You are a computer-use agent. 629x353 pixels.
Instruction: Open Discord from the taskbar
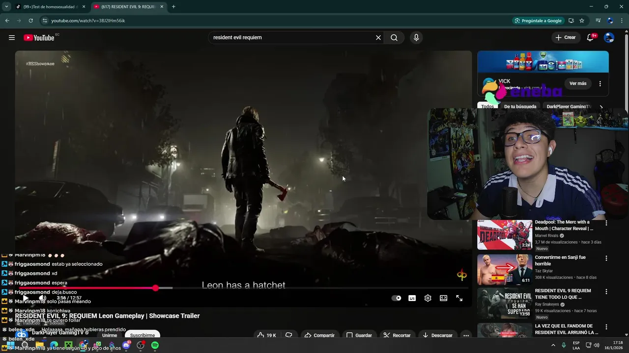(126, 346)
